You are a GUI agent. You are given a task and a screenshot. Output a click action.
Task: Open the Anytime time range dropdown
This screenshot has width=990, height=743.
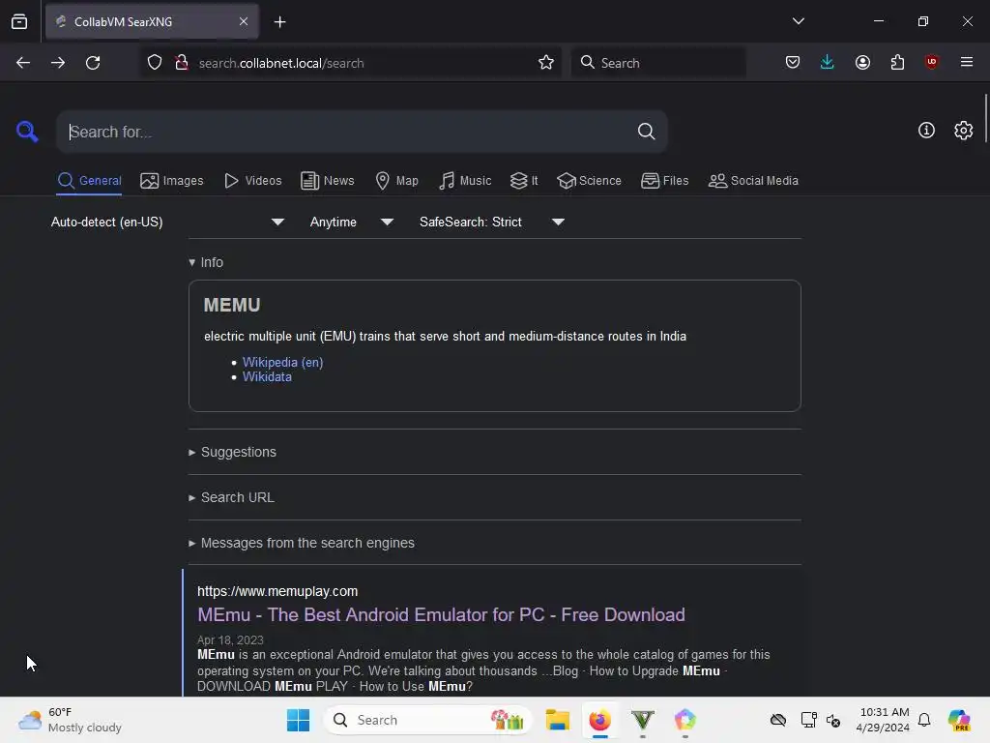pyautogui.click(x=352, y=222)
